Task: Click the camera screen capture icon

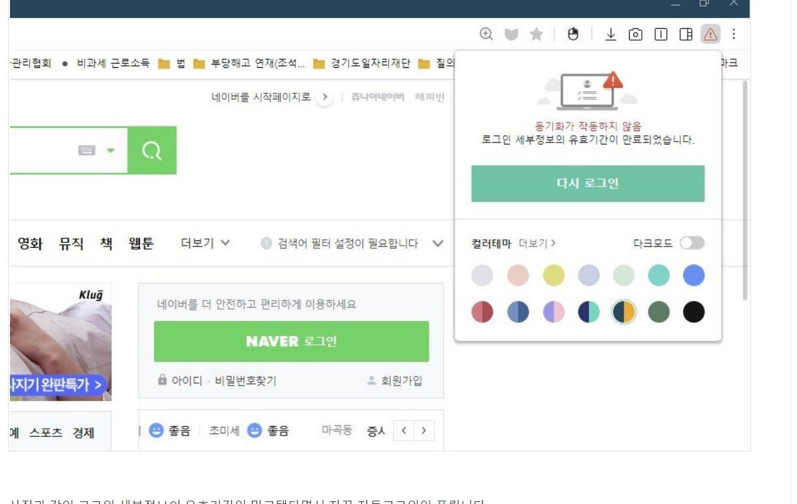Action: click(x=635, y=34)
